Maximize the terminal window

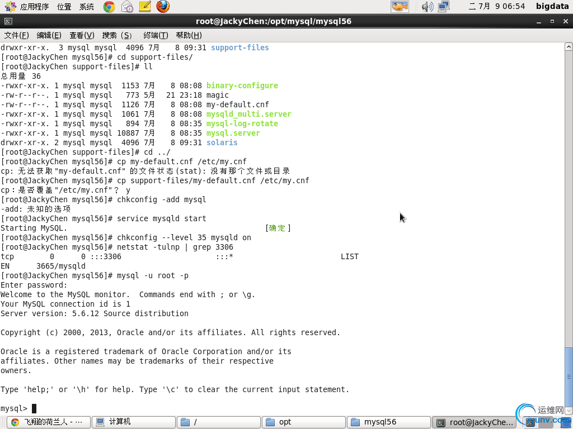click(552, 22)
